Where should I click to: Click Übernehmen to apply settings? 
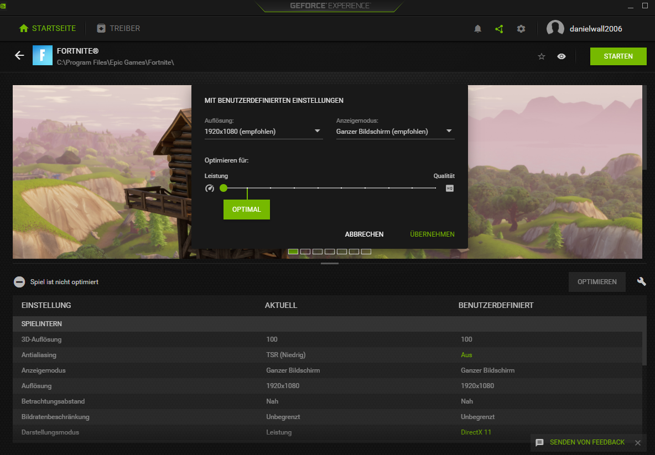433,234
